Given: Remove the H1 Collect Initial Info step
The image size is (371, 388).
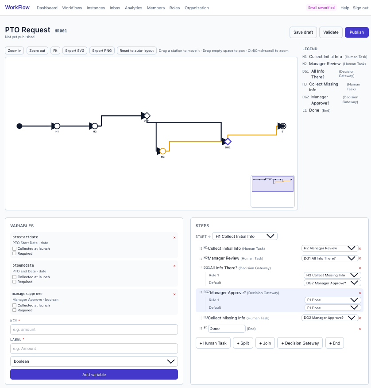Looking at the screenshot, I should coord(360,248).
